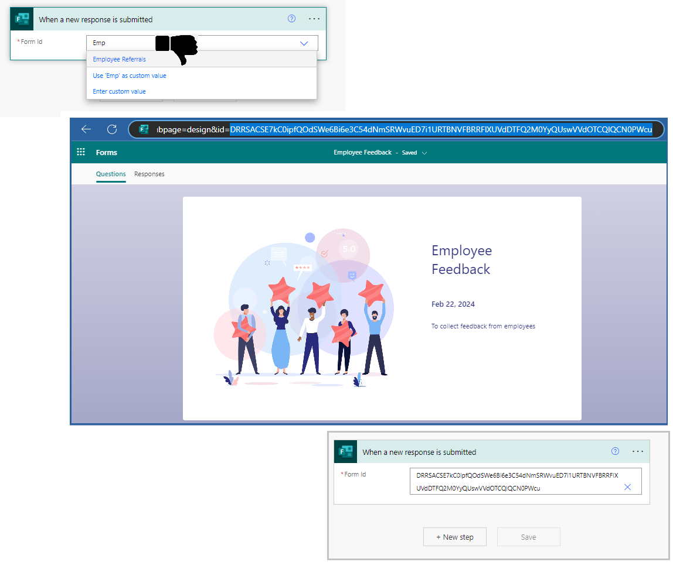Viewport: 673px width, 569px height.
Task: Open help for top trigger card
Action: click(291, 19)
